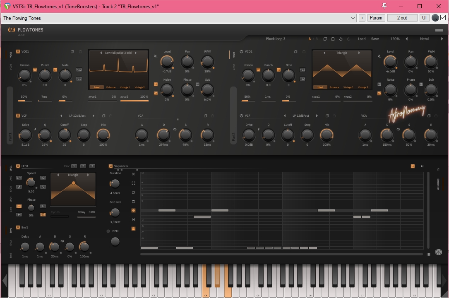Image resolution: width=449 pixels, height=298 pixels.
Task: Copy Part 1 VCA settings
Action: click(205, 115)
